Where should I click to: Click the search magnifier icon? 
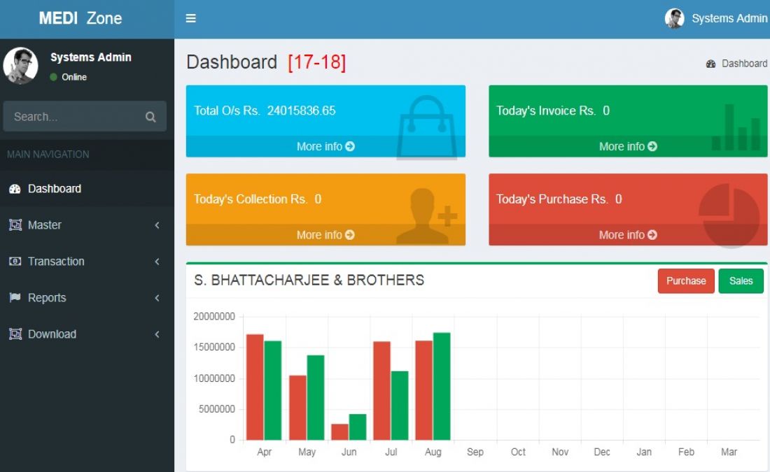pos(150,116)
